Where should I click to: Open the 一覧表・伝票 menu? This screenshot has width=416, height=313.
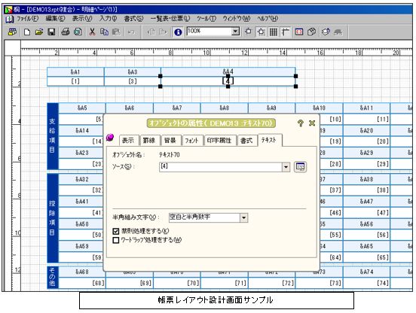[170, 19]
